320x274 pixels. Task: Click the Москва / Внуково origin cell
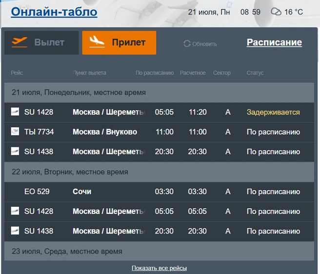click(105, 132)
